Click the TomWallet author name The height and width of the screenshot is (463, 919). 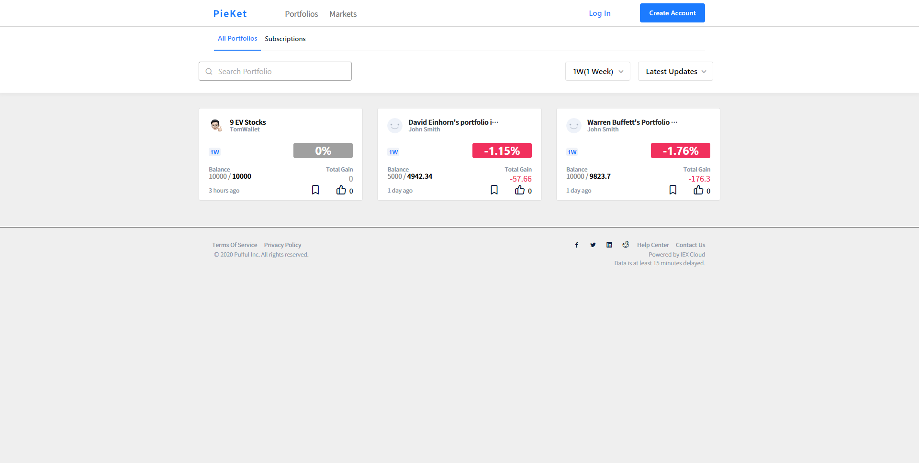245,129
